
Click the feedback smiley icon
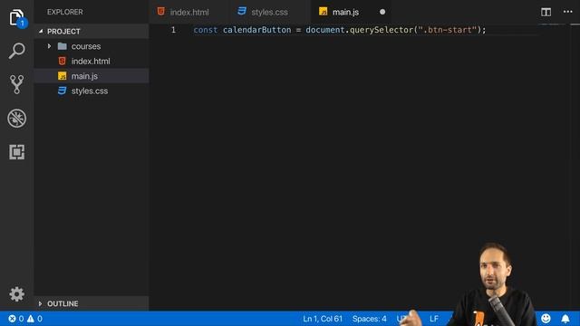(x=546, y=318)
